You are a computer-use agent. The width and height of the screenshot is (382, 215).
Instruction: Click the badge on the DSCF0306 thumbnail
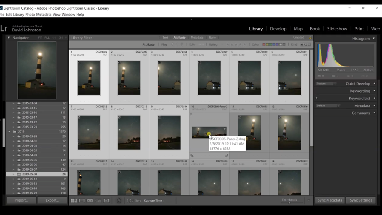[x=79, y=62]
